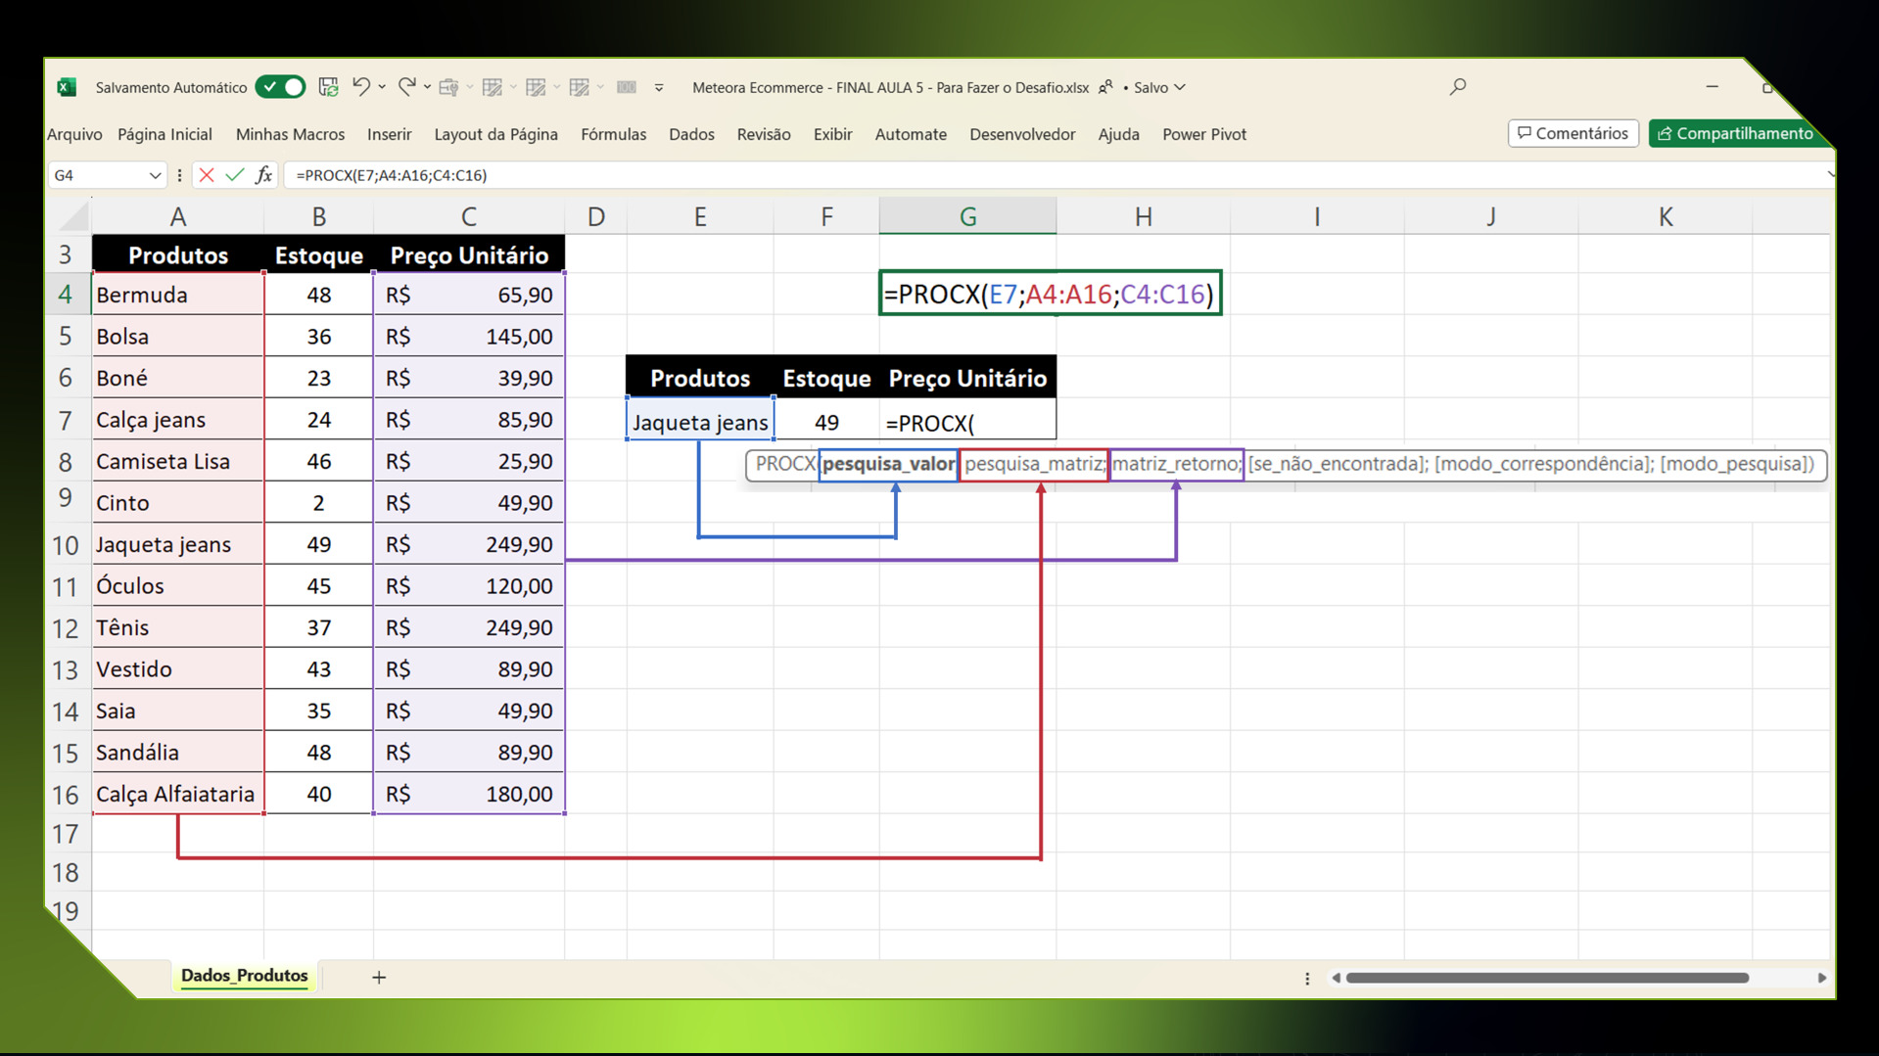Open the Layout da Página tab
Viewport: 1879px width, 1056px height.
(x=495, y=134)
